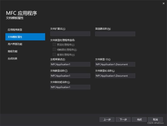Viewport: 167px width, 126px height.
Task: Click the 筛选器名称 input field
Action: pyautogui.click(x=115, y=34)
